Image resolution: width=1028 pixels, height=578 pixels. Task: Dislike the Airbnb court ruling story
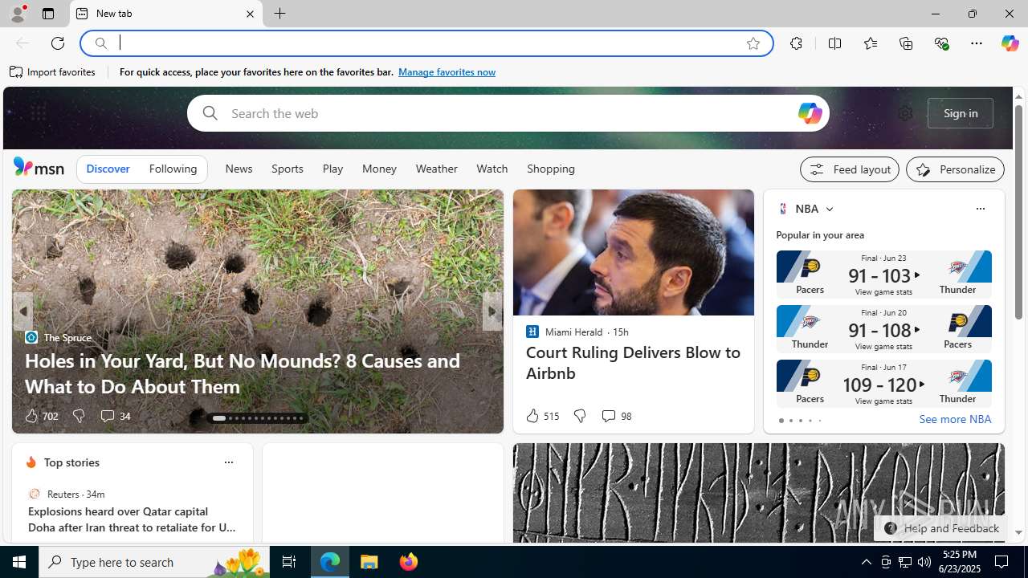(x=579, y=416)
